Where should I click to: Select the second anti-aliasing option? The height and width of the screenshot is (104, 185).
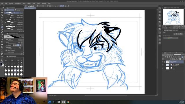tap(16, 45)
